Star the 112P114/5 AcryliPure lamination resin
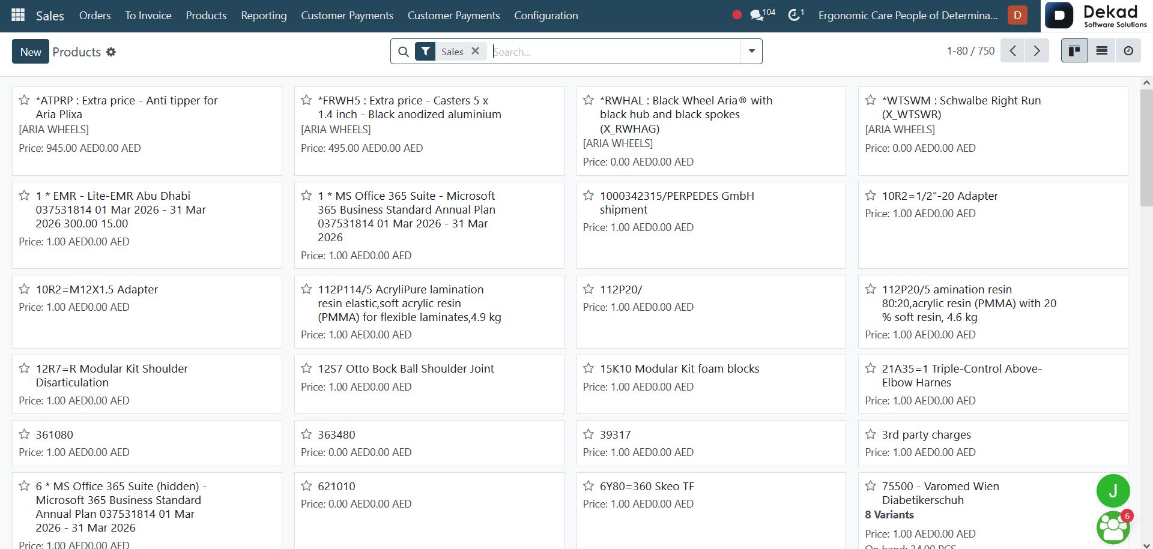Viewport: 1153px width, 549px height. (x=306, y=289)
